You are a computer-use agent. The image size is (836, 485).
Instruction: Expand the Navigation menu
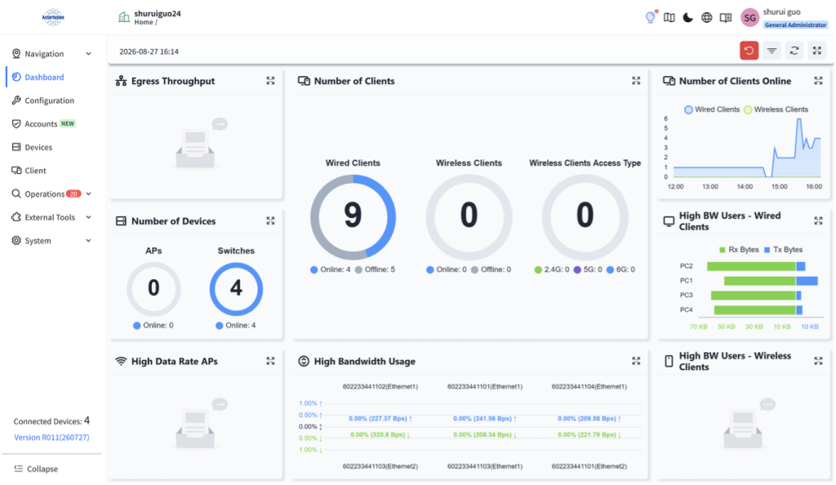51,54
